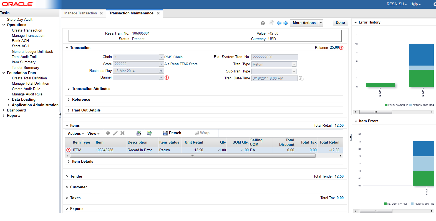This screenshot has width=436, height=221.
Task: Expand the Customer section
Action: (x=67, y=187)
